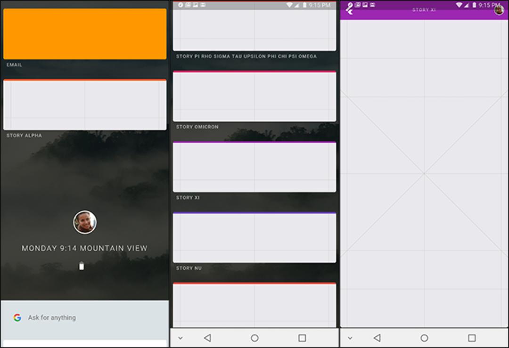Tap the Google logo in search bar
The height and width of the screenshot is (348, 509).
point(17,317)
